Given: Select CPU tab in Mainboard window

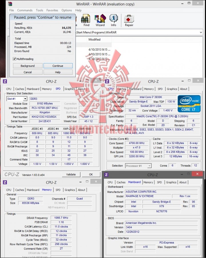Looking at the screenshot, I should tap(110, 182).
